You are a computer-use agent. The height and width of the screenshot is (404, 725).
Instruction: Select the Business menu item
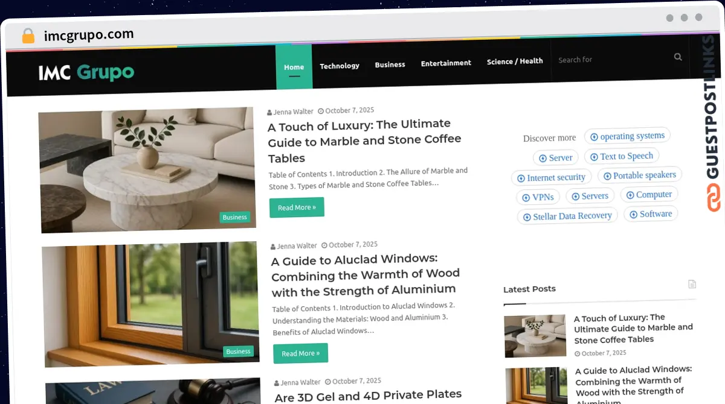pyautogui.click(x=390, y=65)
